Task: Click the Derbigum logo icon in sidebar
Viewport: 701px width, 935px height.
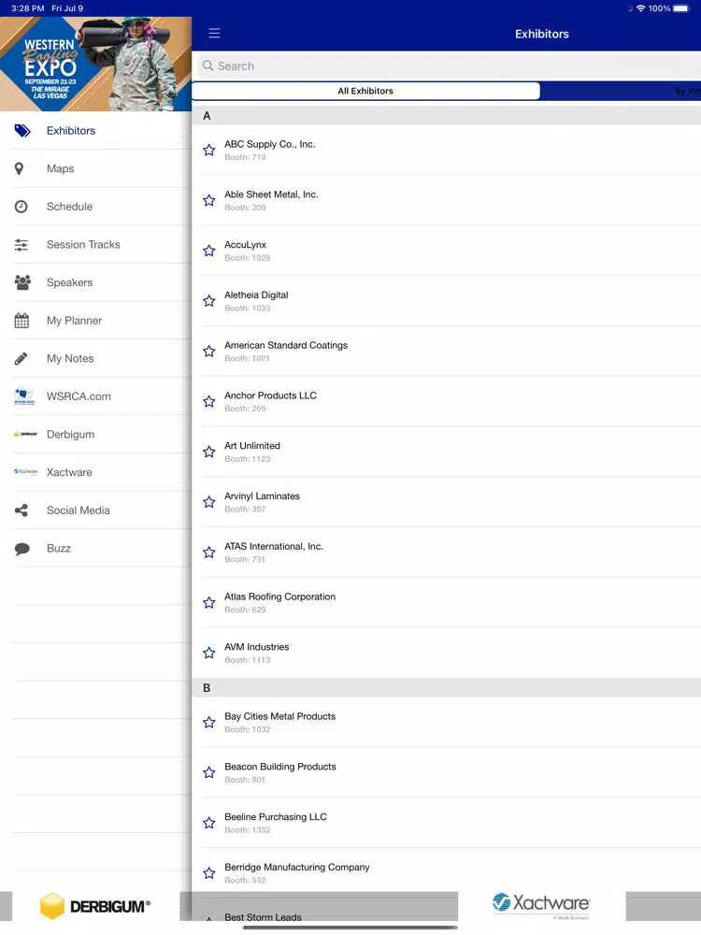Action: (25, 434)
